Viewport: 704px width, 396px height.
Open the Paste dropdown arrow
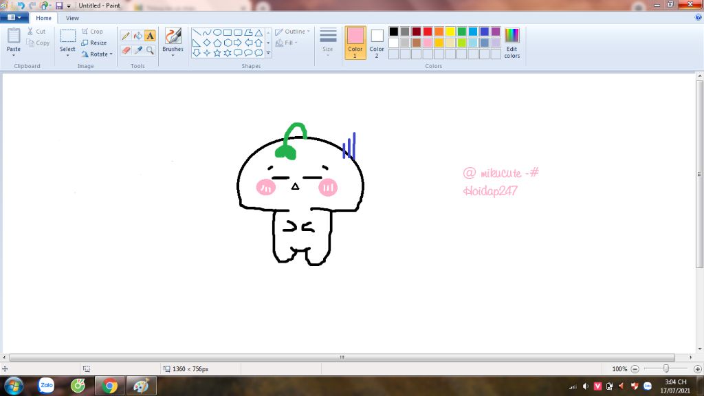[x=14, y=55]
